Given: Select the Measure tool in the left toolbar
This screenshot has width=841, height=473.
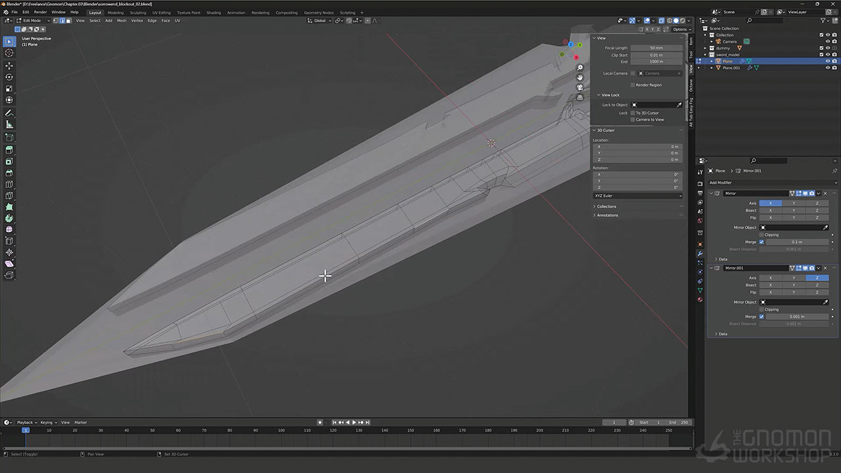Looking at the screenshot, I should pyautogui.click(x=9, y=124).
